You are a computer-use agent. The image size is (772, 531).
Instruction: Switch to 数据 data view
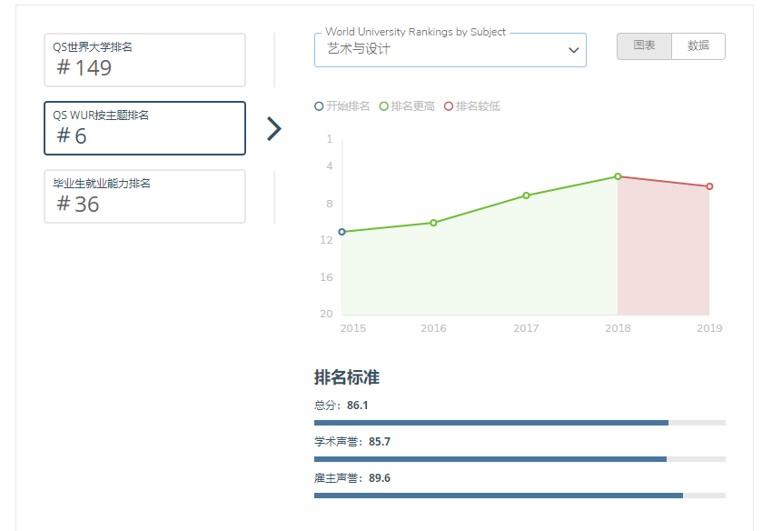pos(698,46)
